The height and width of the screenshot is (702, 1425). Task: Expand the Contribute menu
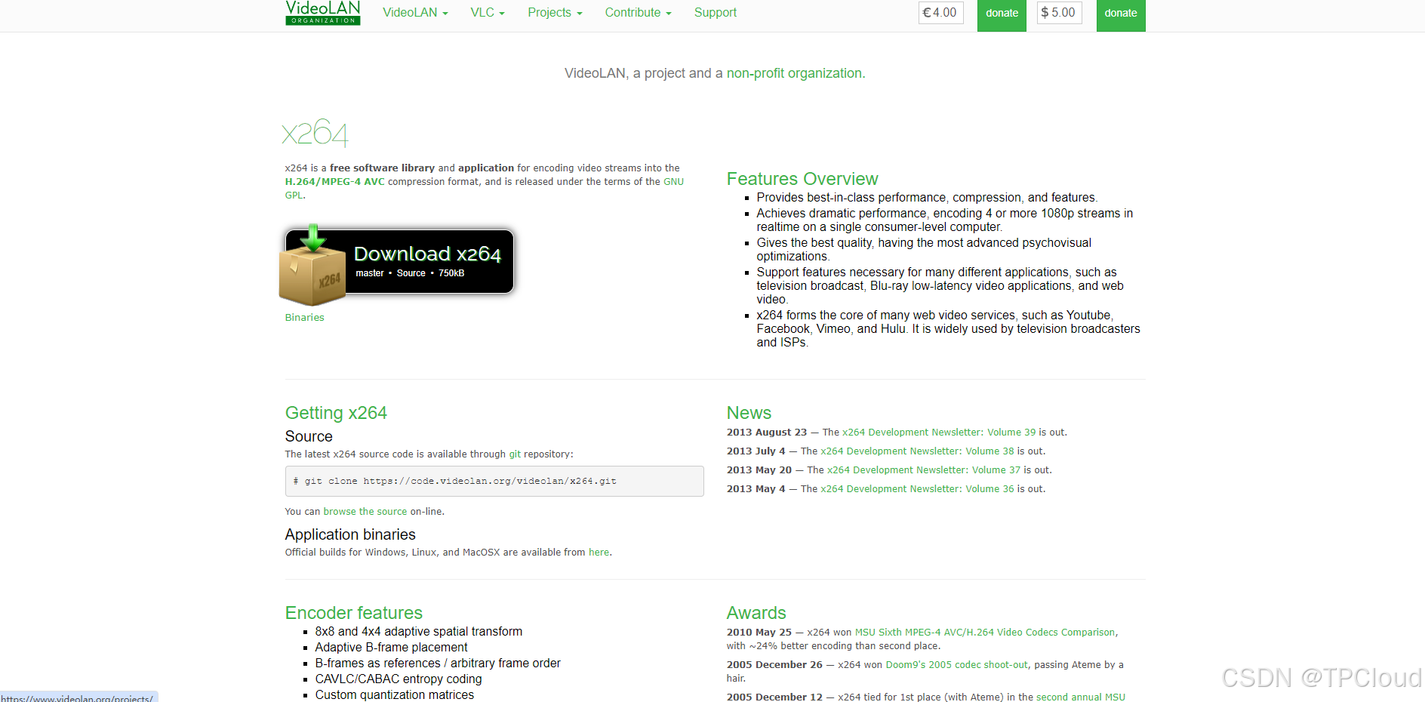(638, 13)
